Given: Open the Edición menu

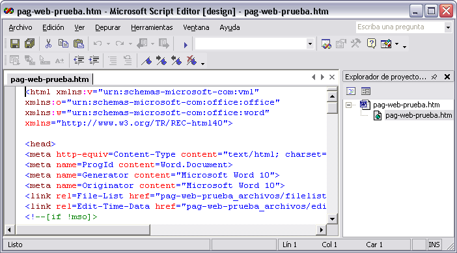Looking at the screenshot, I should point(53,27).
